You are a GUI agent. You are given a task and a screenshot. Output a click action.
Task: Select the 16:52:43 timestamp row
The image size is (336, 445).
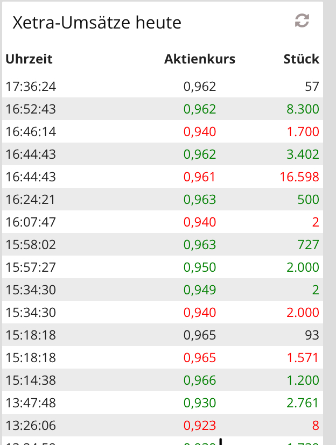pos(31,109)
